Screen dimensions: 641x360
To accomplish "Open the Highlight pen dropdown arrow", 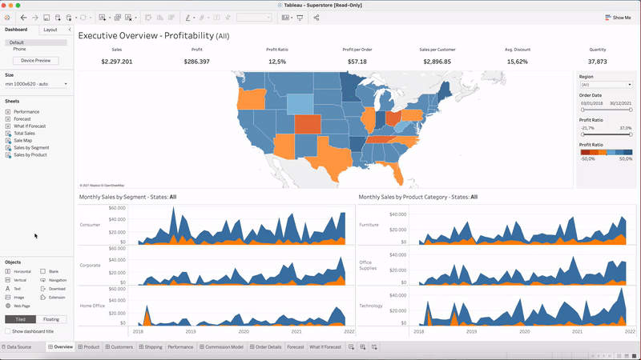I will tap(194, 18).
